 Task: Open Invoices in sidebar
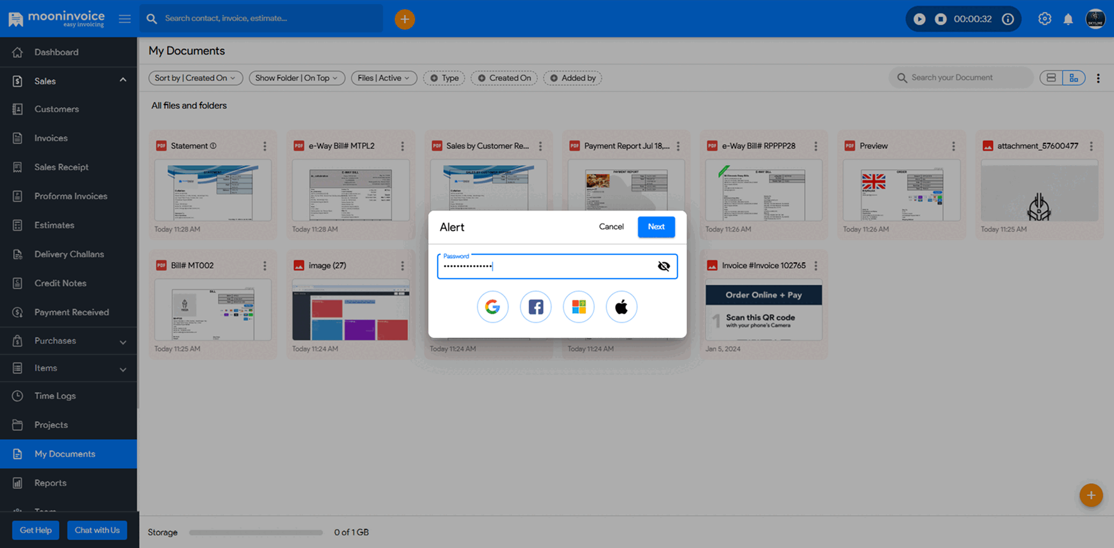[x=69, y=138]
